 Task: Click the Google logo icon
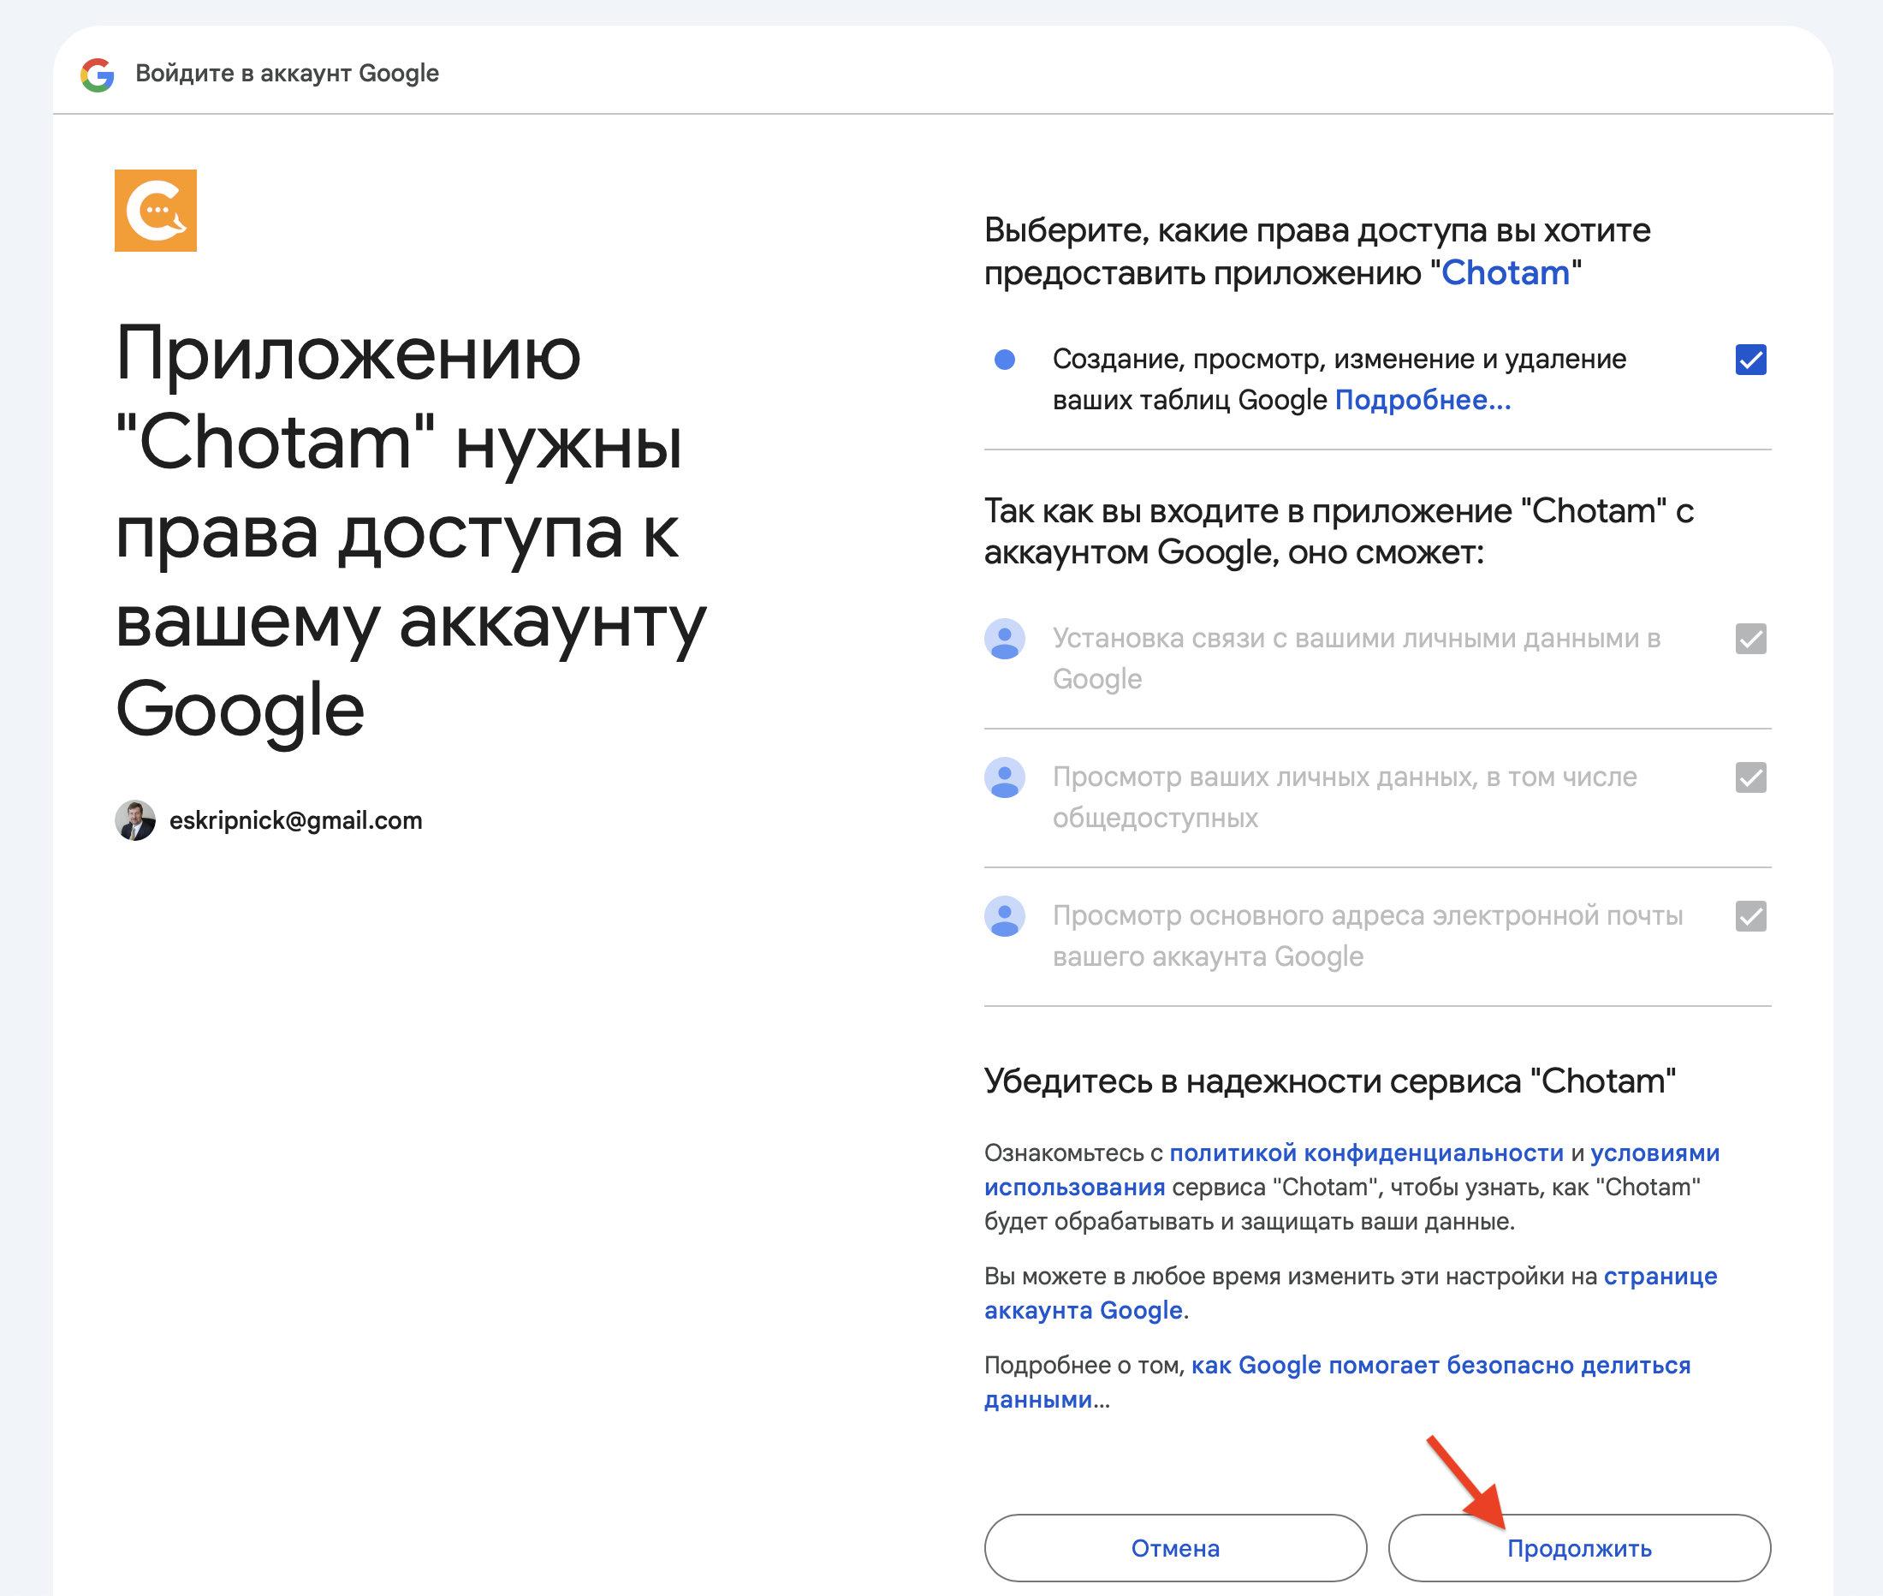98,74
